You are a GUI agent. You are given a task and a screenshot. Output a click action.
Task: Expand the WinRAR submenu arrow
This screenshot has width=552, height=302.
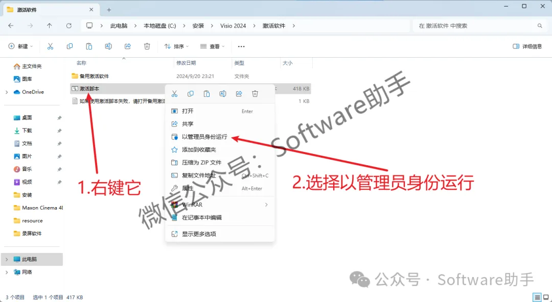(x=266, y=205)
